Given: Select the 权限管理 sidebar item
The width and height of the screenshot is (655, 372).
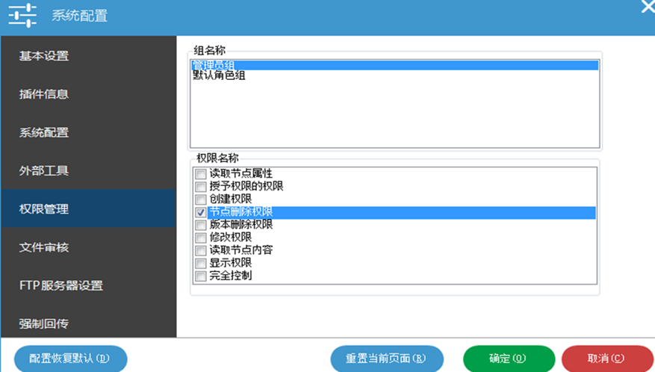Looking at the screenshot, I should pyautogui.click(x=88, y=208).
